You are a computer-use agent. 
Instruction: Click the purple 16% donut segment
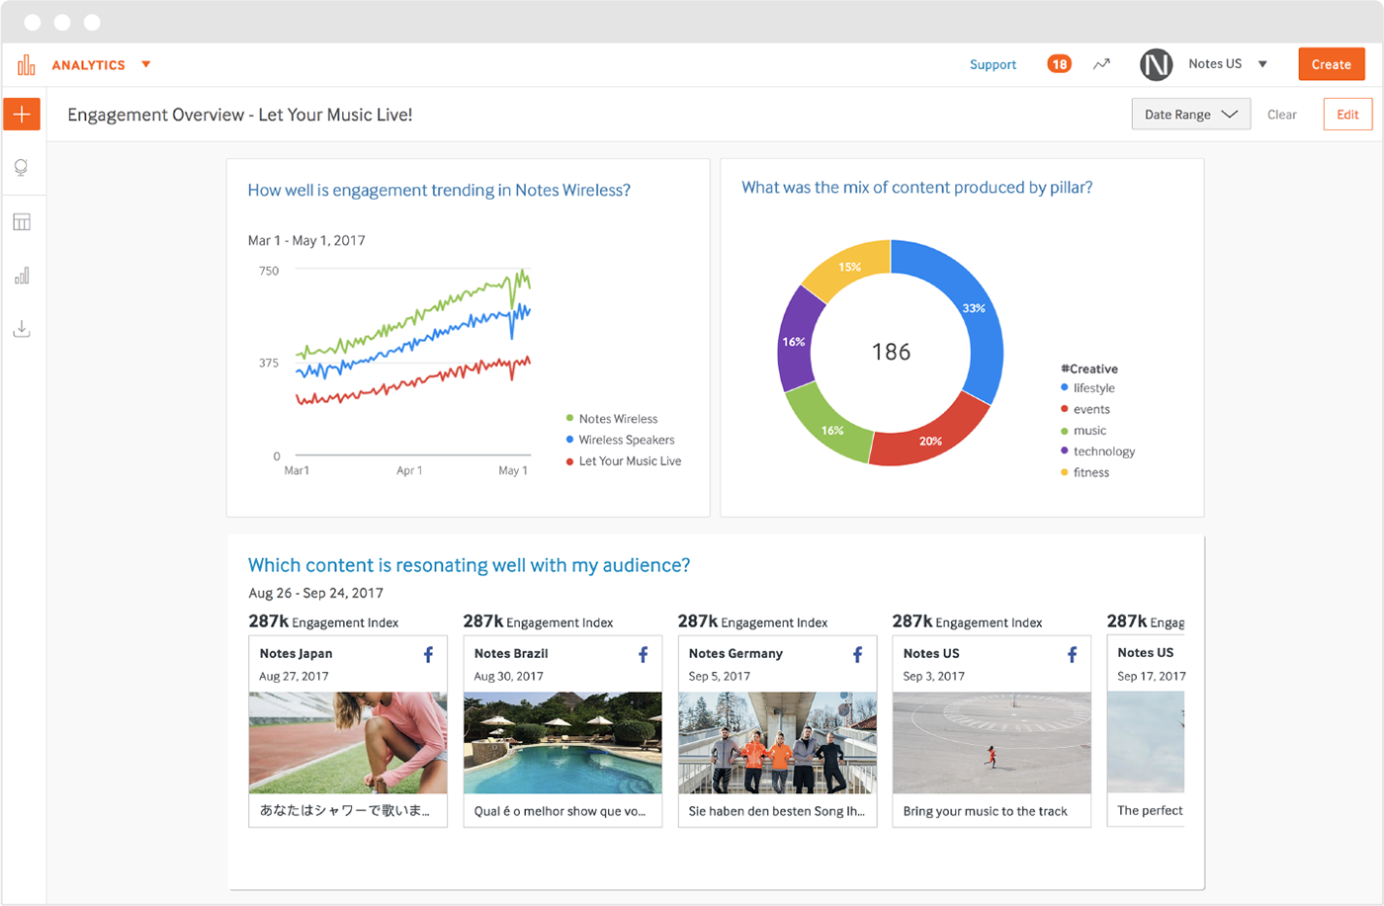click(795, 341)
